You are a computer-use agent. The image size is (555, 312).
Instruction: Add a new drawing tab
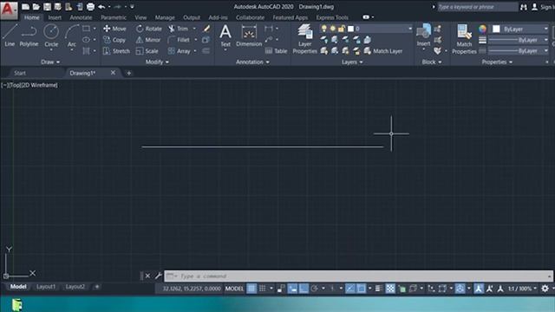[129, 73]
